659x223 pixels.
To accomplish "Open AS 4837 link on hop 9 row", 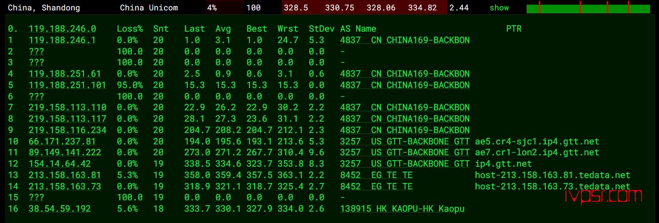I will (405, 130).
